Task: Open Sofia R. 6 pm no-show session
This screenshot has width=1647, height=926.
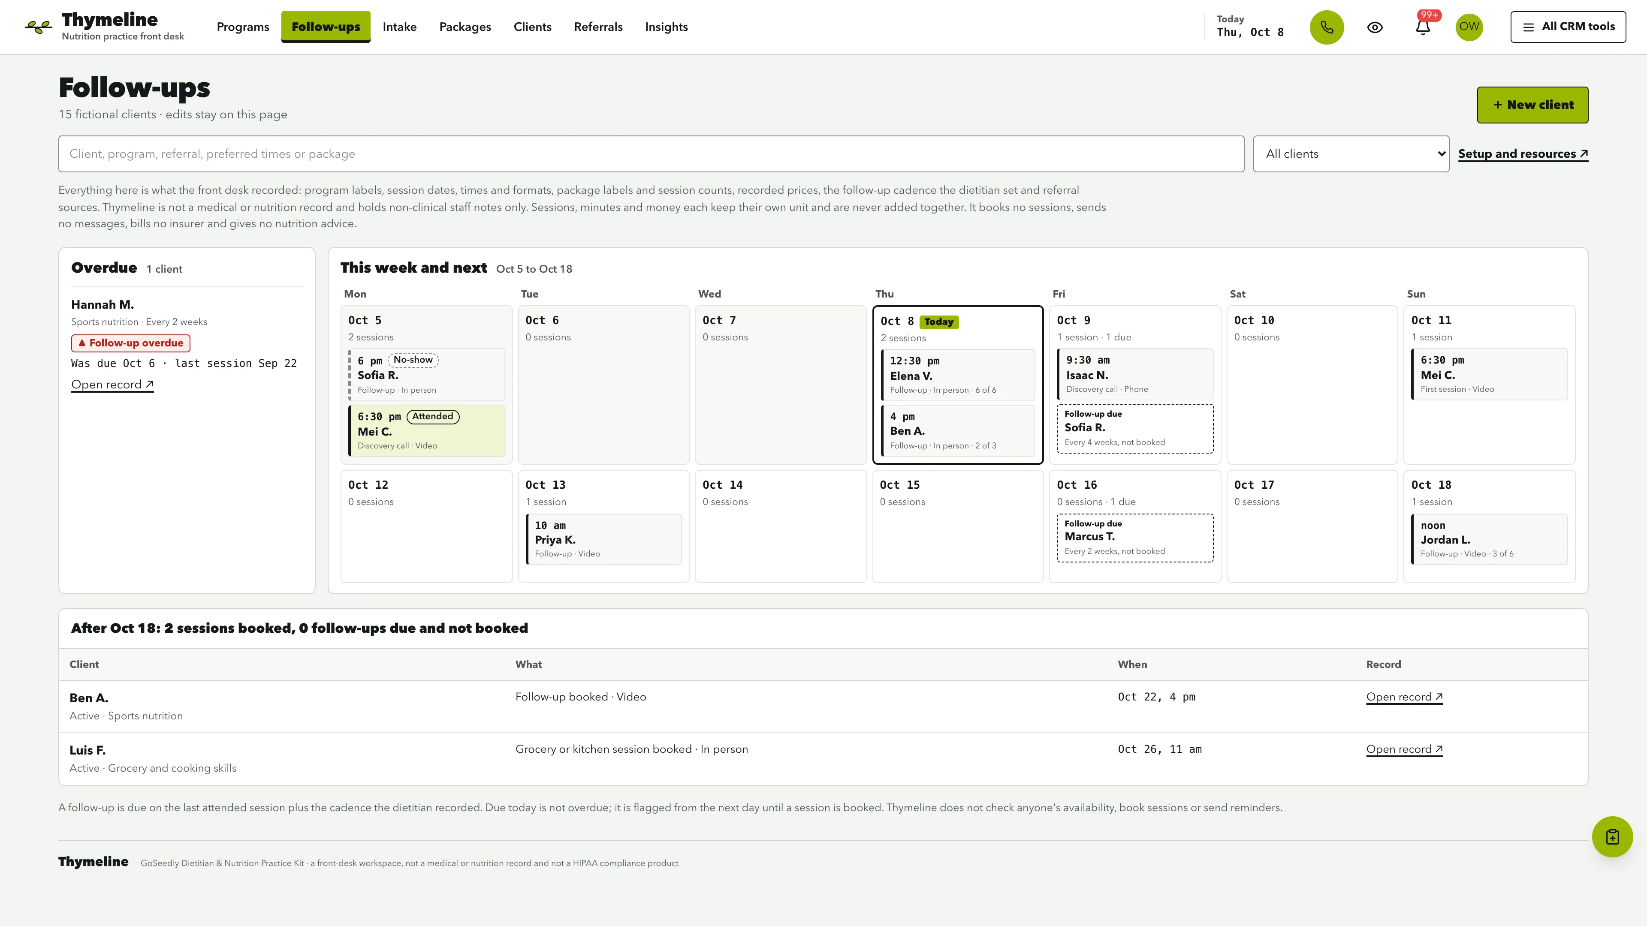Action: click(426, 375)
